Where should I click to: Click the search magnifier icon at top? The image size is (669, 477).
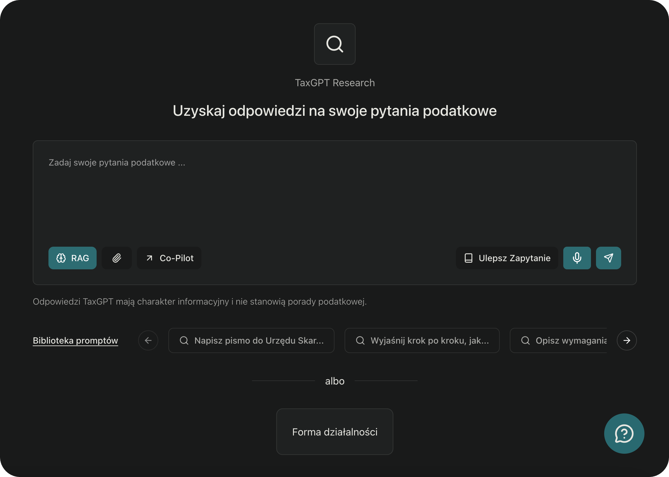[x=334, y=44]
